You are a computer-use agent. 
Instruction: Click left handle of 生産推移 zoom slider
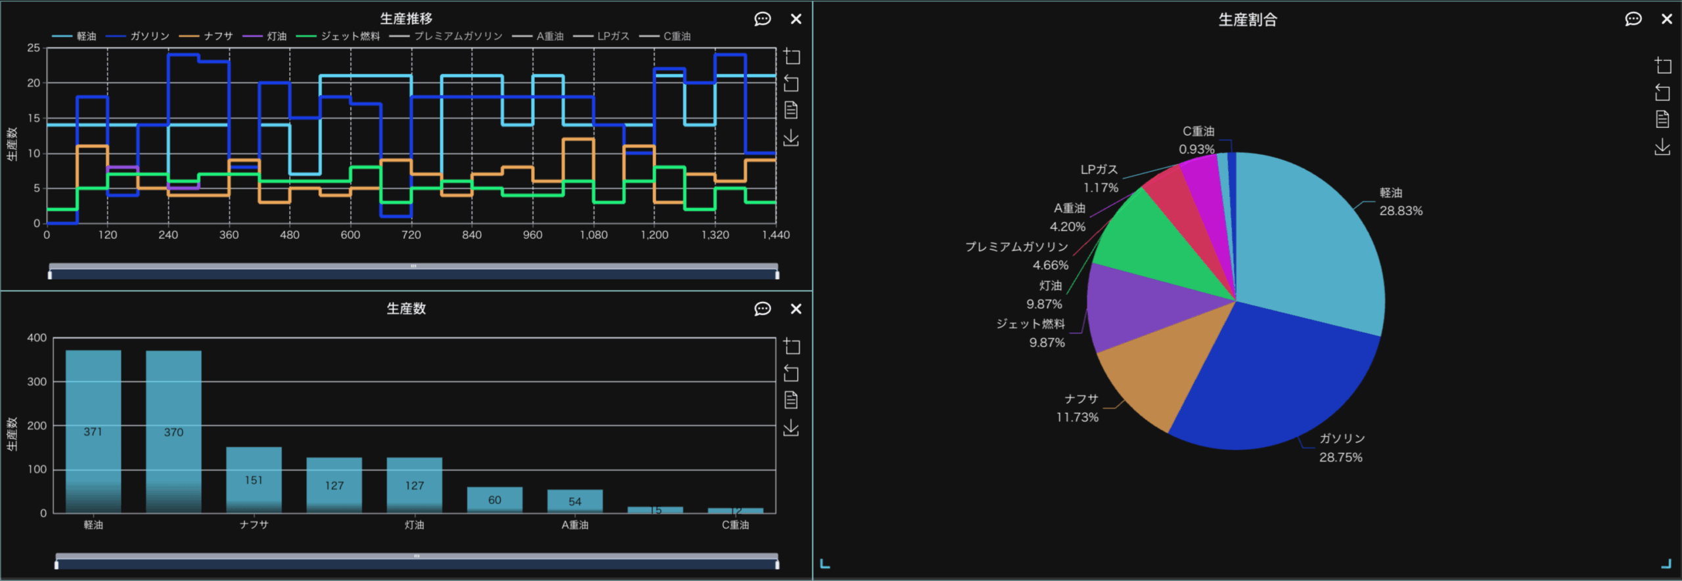(50, 274)
